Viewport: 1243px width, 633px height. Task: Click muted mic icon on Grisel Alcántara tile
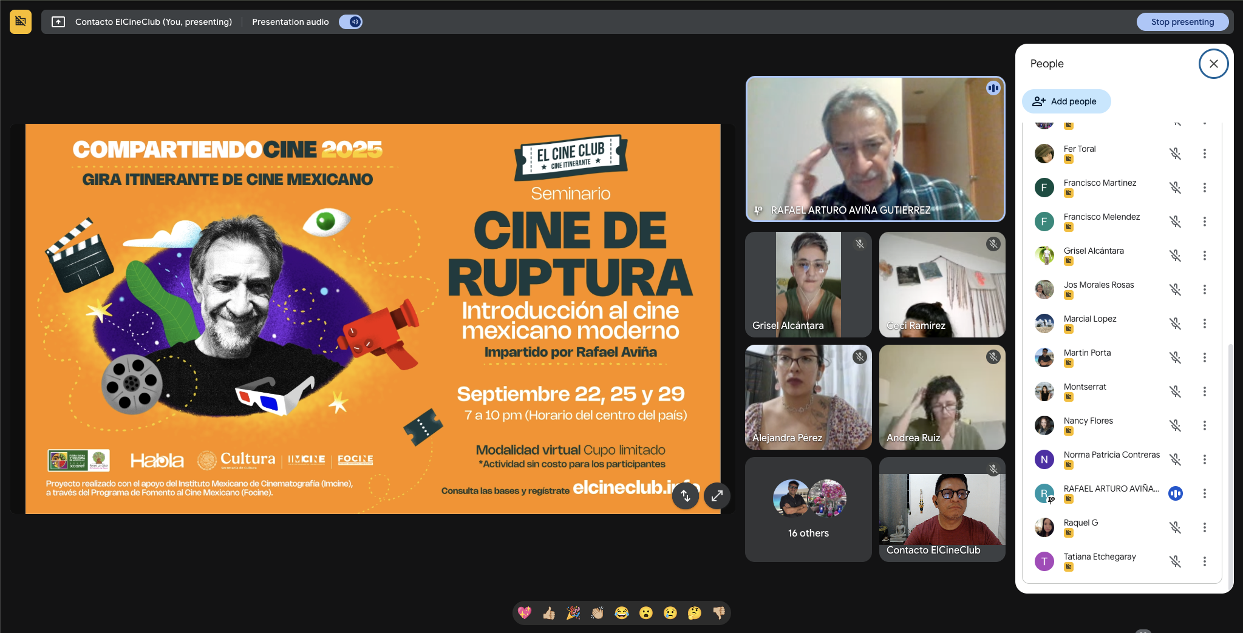tap(859, 244)
